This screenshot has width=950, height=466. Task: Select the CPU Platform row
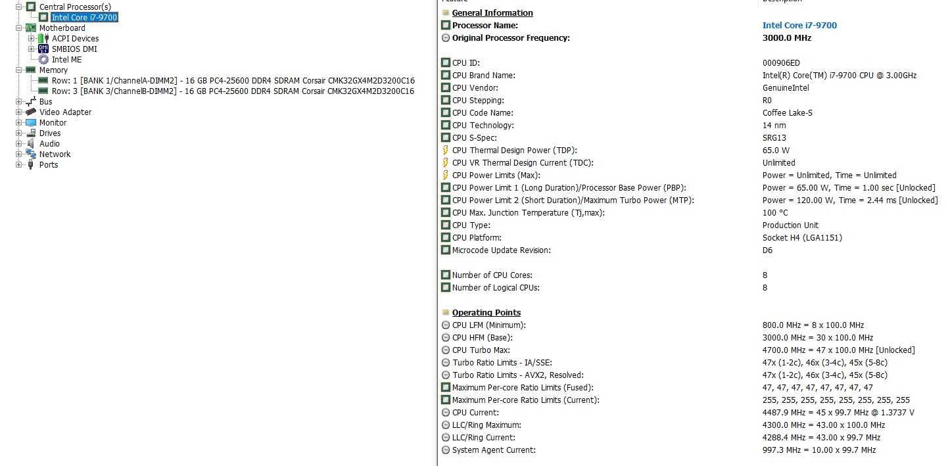694,237
